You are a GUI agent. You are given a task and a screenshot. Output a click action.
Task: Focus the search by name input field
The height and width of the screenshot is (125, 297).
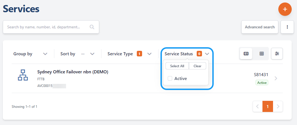[x=51, y=27]
